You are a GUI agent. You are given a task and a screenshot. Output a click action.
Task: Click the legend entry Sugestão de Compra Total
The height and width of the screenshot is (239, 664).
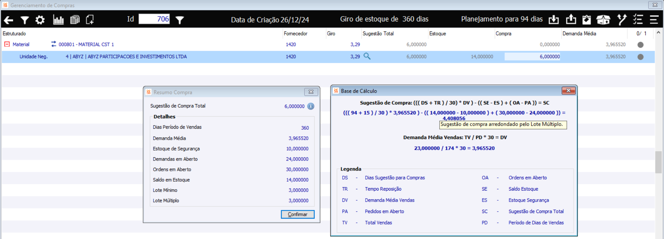[536, 211]
